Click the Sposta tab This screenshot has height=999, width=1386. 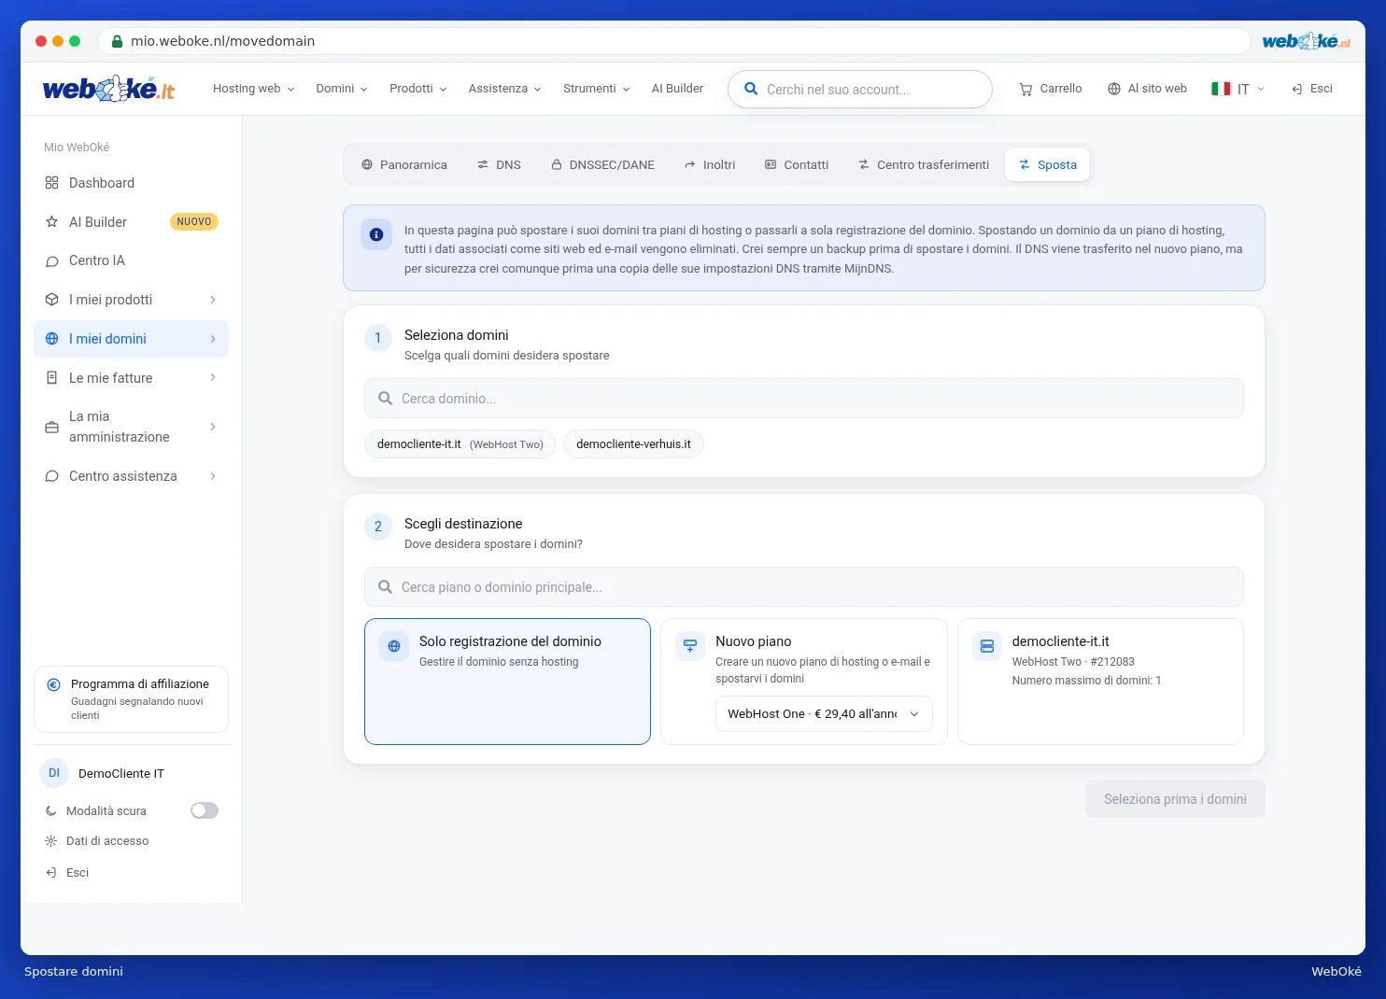[x=1047, y=164]
